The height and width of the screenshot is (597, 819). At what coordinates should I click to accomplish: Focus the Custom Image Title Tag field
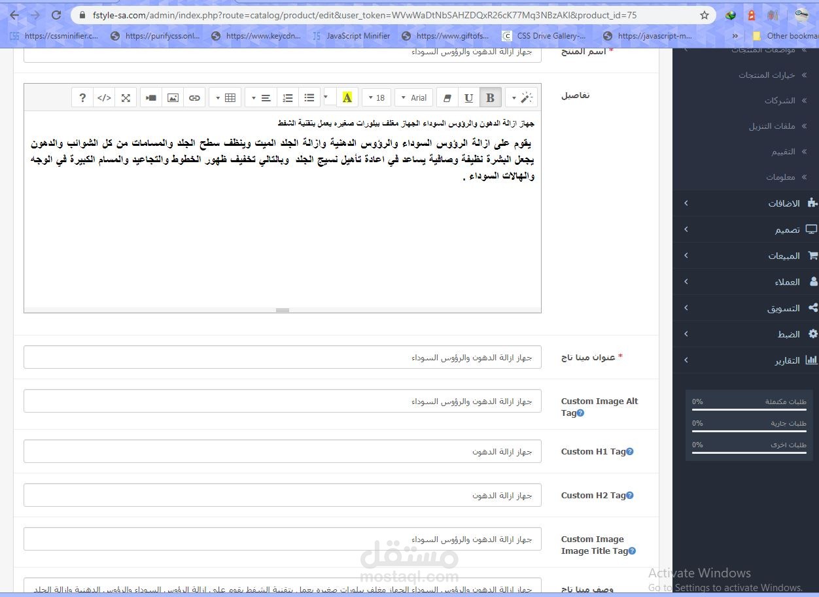coord(283,539)
